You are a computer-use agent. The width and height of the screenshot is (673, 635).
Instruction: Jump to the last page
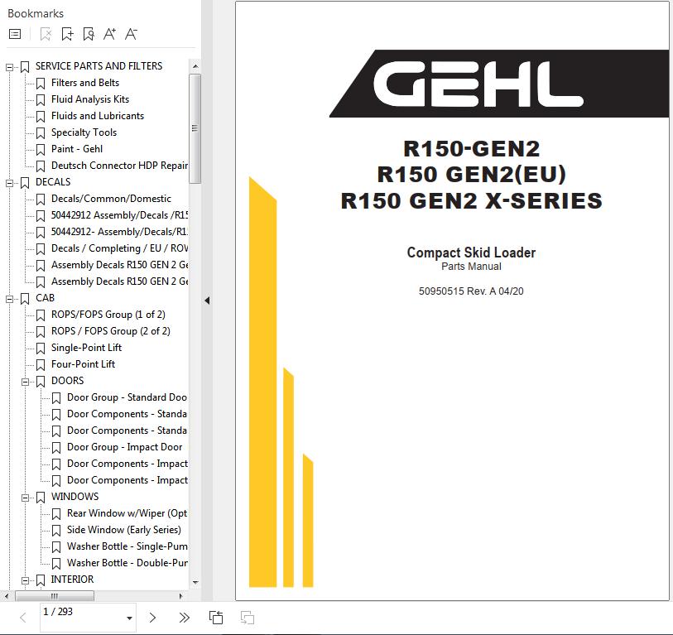point(184,618)
